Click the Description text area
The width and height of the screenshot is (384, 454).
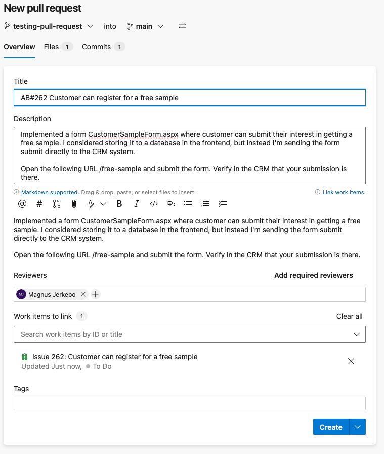190,156
